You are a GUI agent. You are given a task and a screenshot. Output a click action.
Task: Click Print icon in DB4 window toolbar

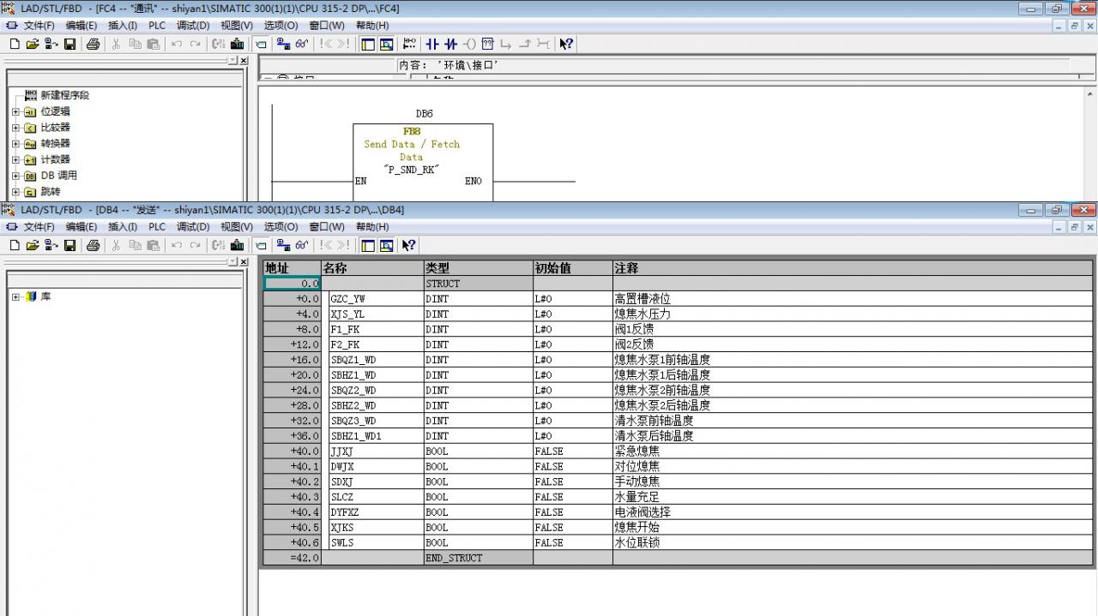tap(93, 245)
